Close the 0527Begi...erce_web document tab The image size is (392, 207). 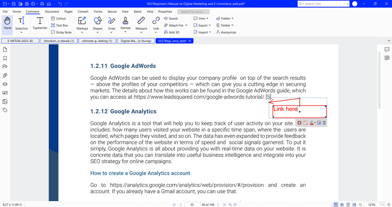coord(190,41)
